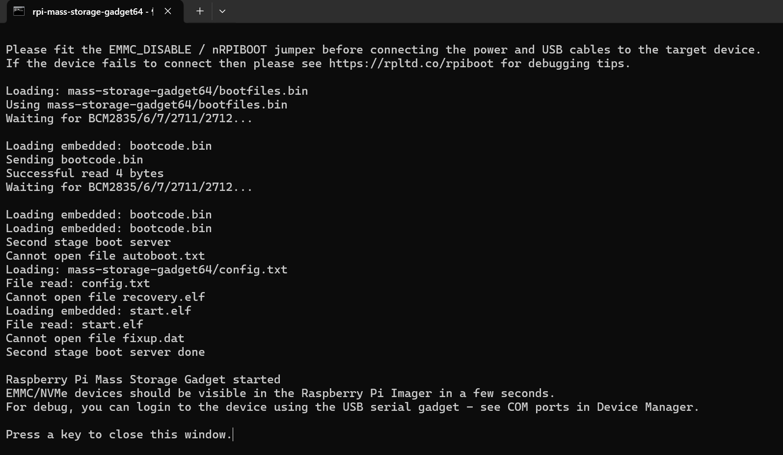Click the 'Sending bootcode.bin' line

coord(74,160)
